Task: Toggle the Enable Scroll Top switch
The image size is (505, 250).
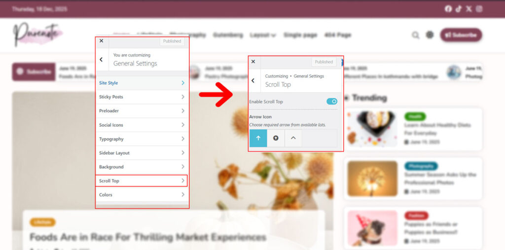Action: 332,102
